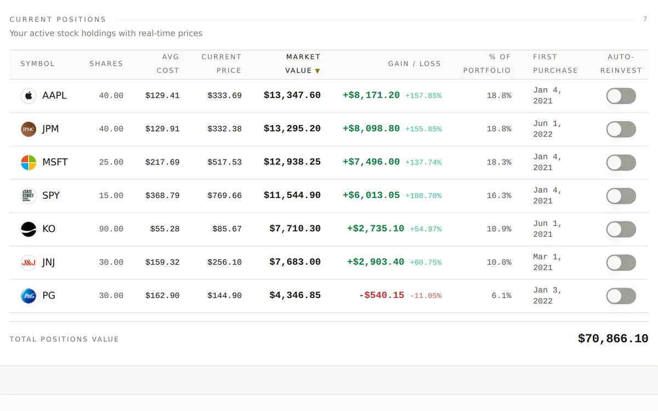Click MSFT gain +$7,496.00
The height and width of the screenshot is (411, 658).
point(371,162)
